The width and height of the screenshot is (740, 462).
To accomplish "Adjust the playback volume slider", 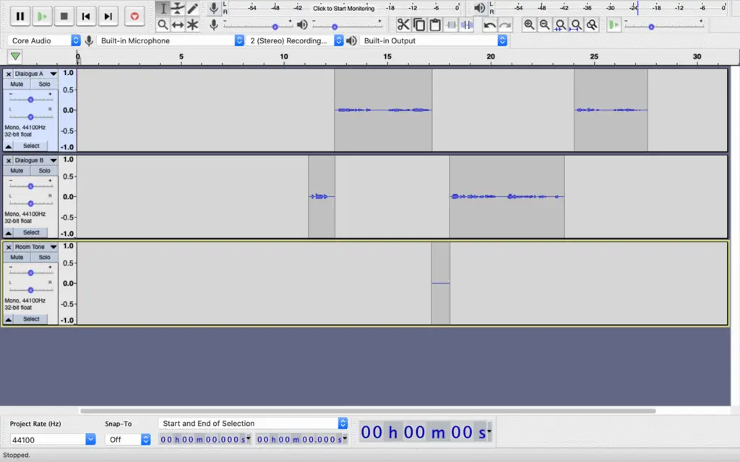I will point(347,26).
